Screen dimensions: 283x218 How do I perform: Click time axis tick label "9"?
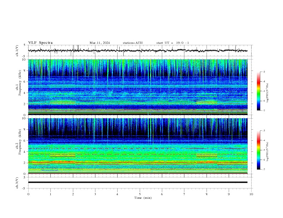pyautogui.click(x=229, y=194)
